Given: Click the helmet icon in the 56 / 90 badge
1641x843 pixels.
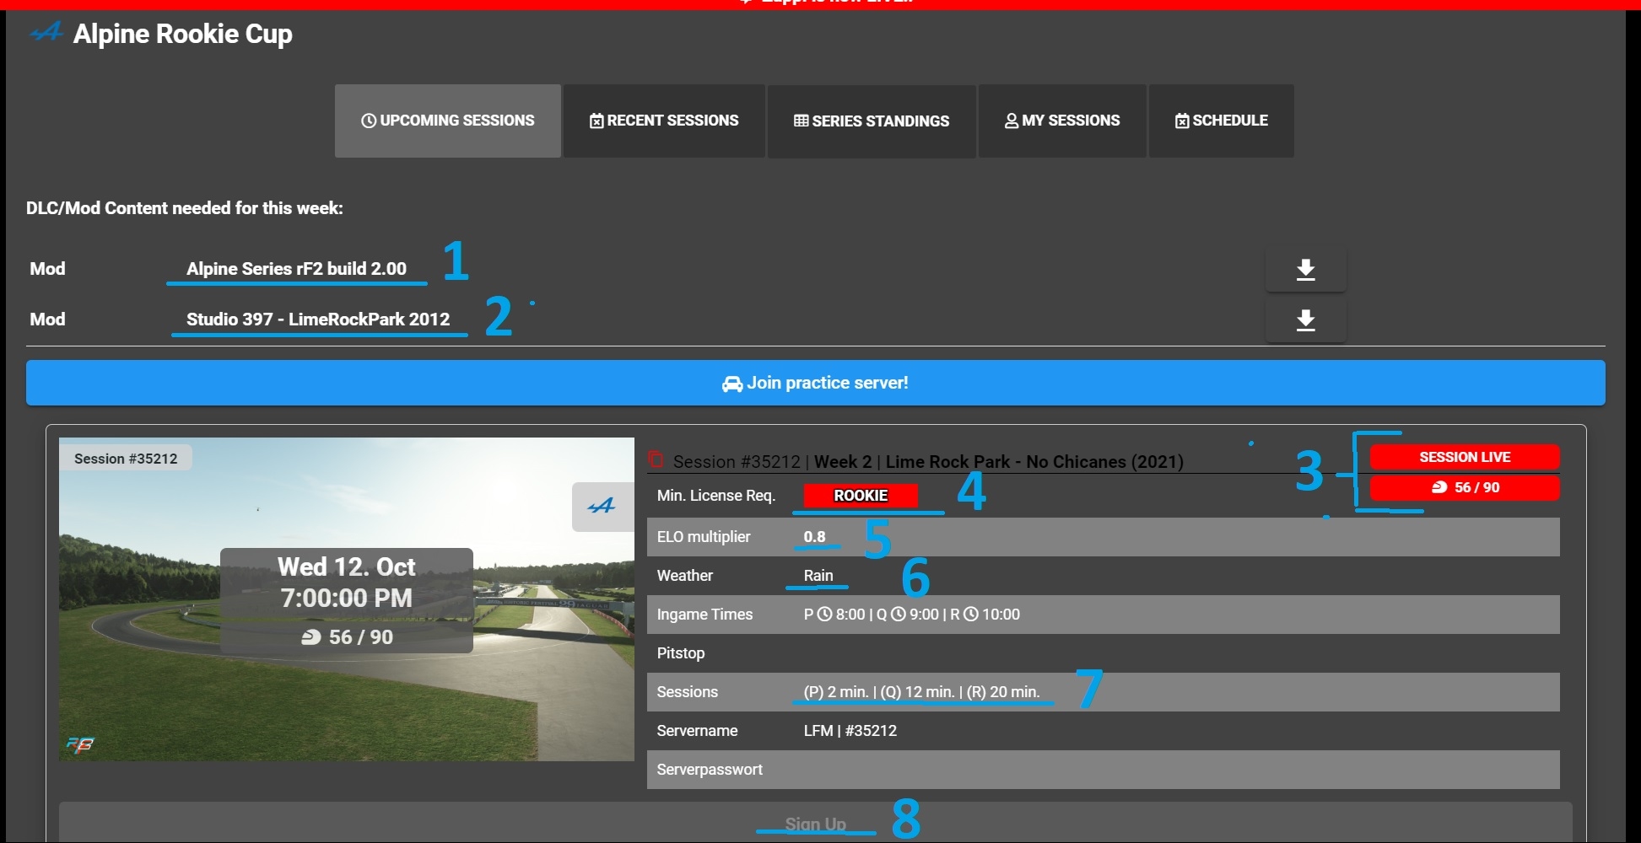Looking at the screenshot, I should pyautogui.click(x=1439, y=487).
